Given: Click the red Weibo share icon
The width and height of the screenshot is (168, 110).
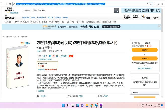Looking at the screenshot, I should (53, 56).
